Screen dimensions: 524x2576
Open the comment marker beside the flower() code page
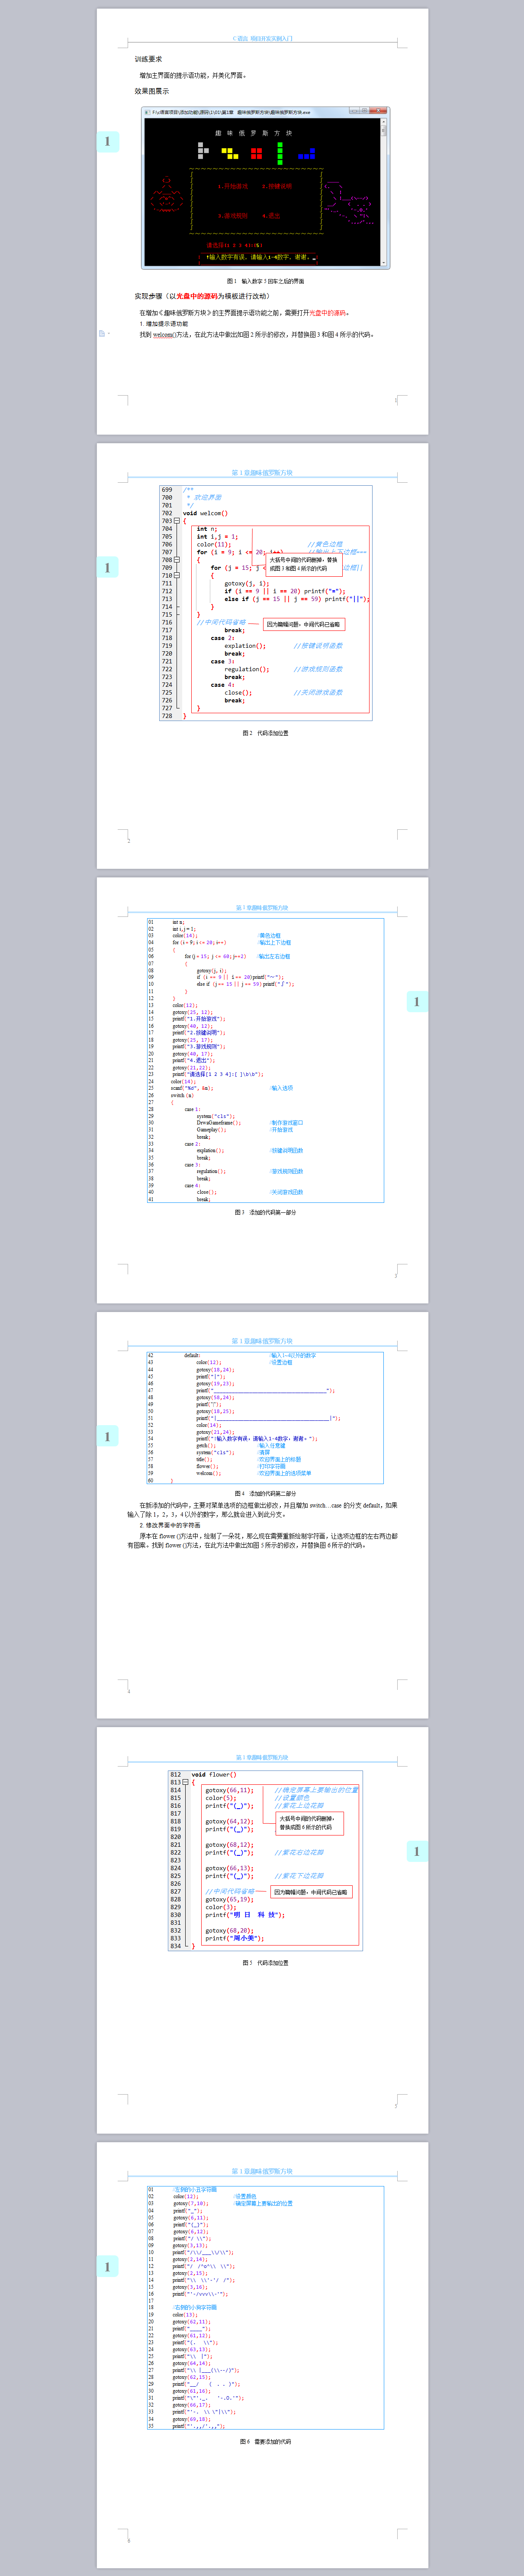(x=417, y=1851)
